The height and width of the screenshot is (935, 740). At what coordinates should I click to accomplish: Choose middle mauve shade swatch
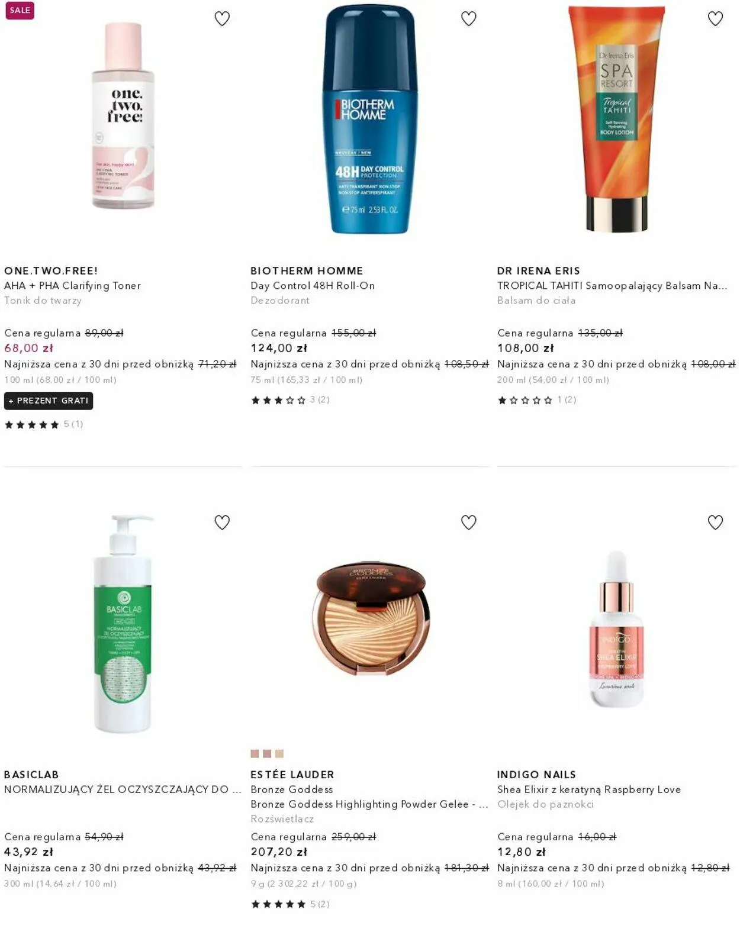point(267,754)
